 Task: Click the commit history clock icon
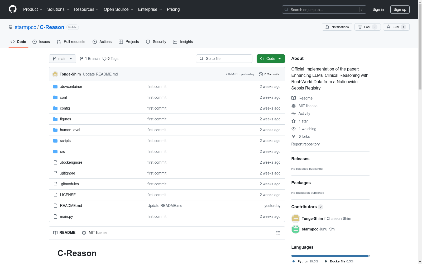(x=261, y=74)
